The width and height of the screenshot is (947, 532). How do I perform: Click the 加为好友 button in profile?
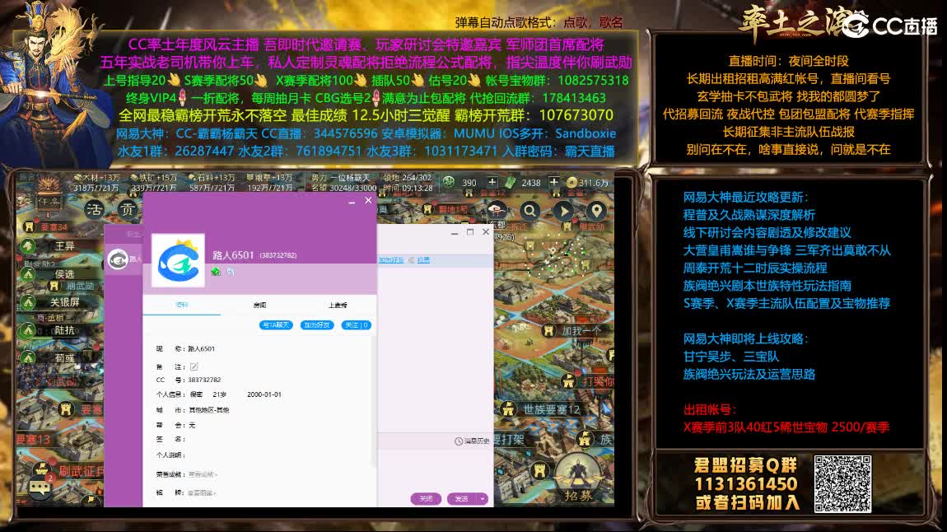[317, 324]
